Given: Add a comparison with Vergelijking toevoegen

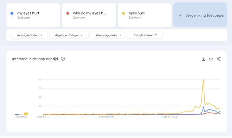Looking at the screenshot, I should point(202,15).
